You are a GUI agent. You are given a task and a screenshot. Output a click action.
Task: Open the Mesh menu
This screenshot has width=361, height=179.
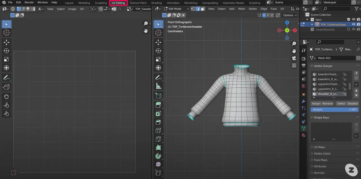(241, 9)
